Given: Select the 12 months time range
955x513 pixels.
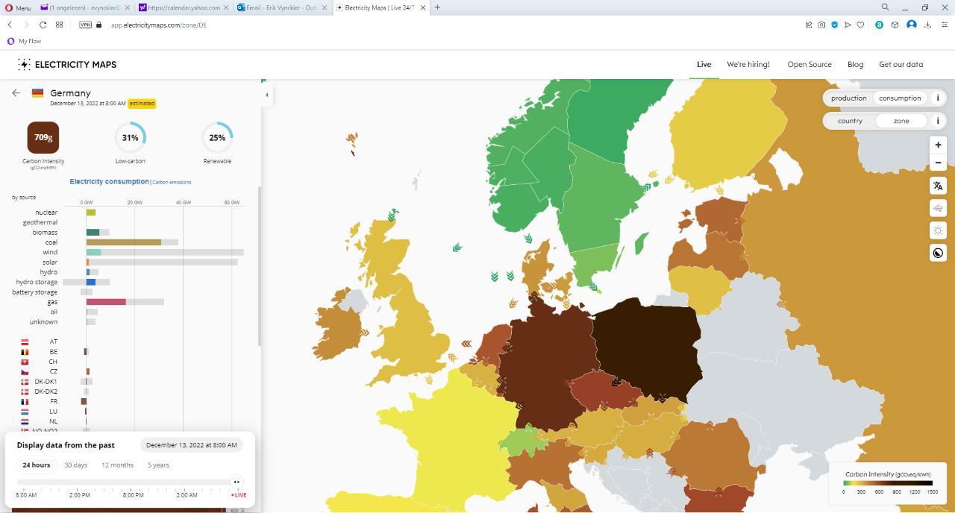Looking at the screenshot, I should pos(117,465).
